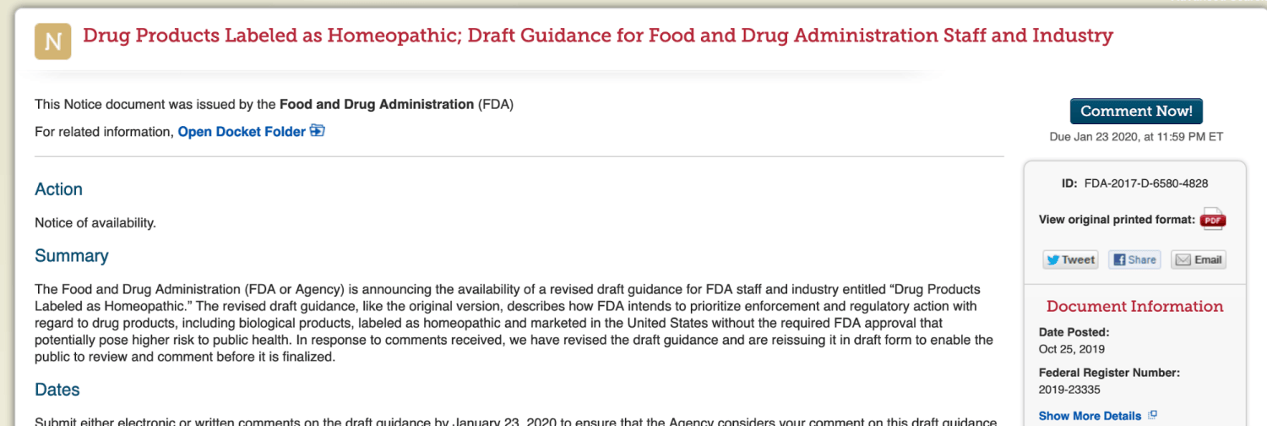Open the 'Open Docket Folder' link
Image resolution: width=1267 pixels, height=426 pixels.
(x=242, y=132)
